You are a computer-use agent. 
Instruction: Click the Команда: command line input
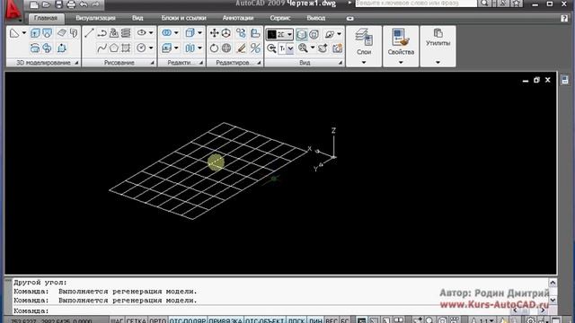(280, 311)
